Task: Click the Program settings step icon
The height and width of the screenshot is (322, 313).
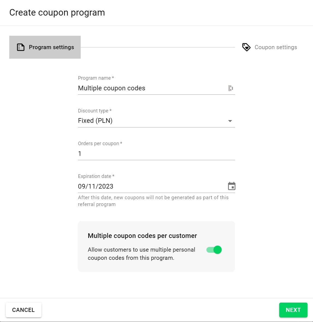Action: click(x=21, y=47)
